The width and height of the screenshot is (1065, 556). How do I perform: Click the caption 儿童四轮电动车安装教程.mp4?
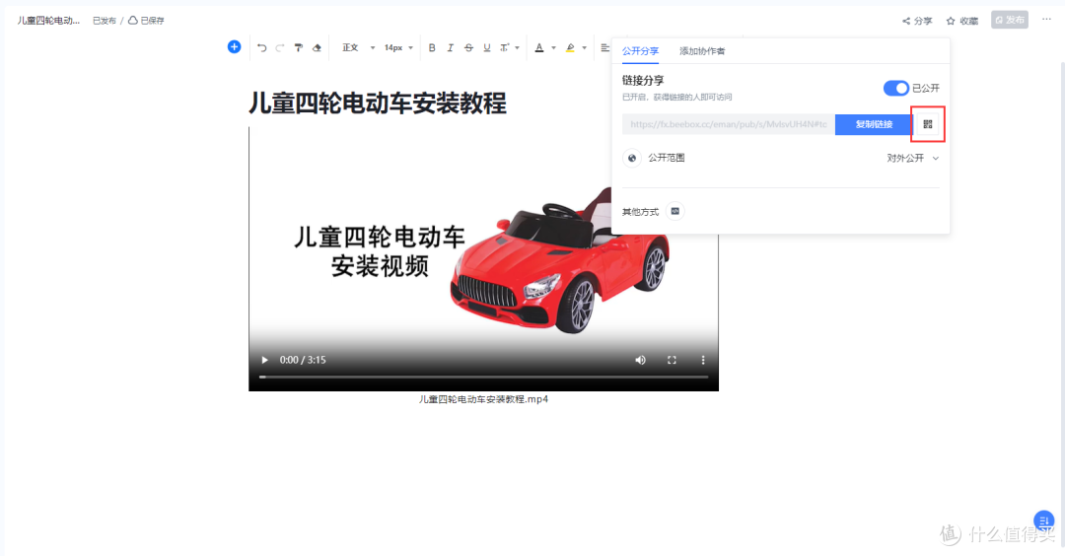(x=483, y=399)
